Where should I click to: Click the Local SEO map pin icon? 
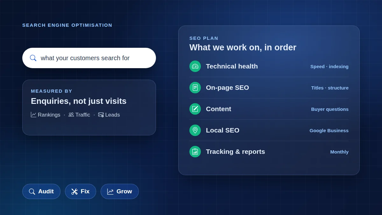(195, 130)
